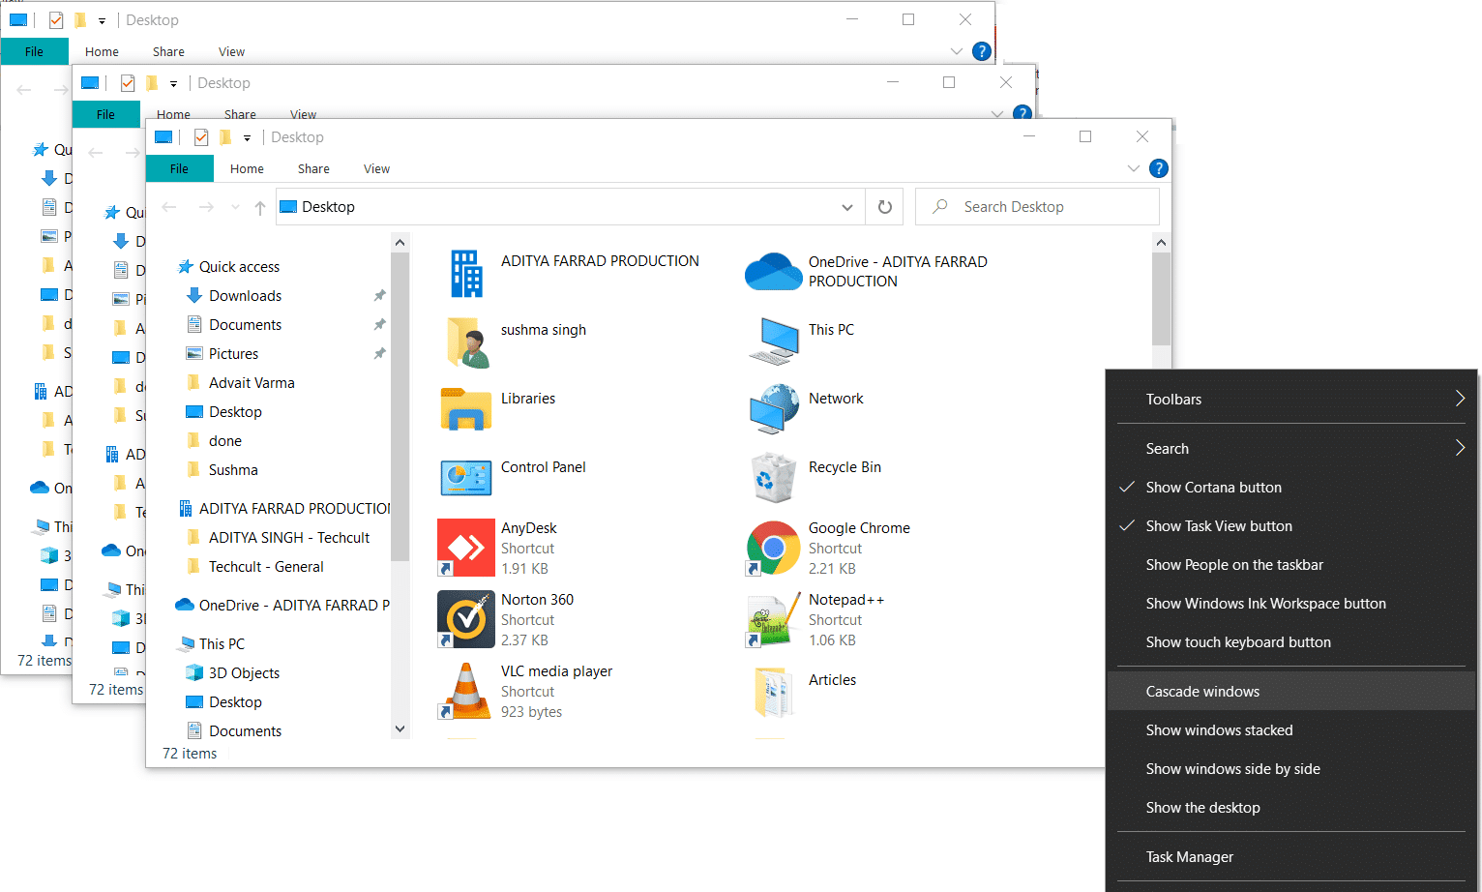Open the Recycle Bin icon
Image resolution: width=1482 pixels, height=892 pixels.
pyautogui.click(x=772, y=477)
